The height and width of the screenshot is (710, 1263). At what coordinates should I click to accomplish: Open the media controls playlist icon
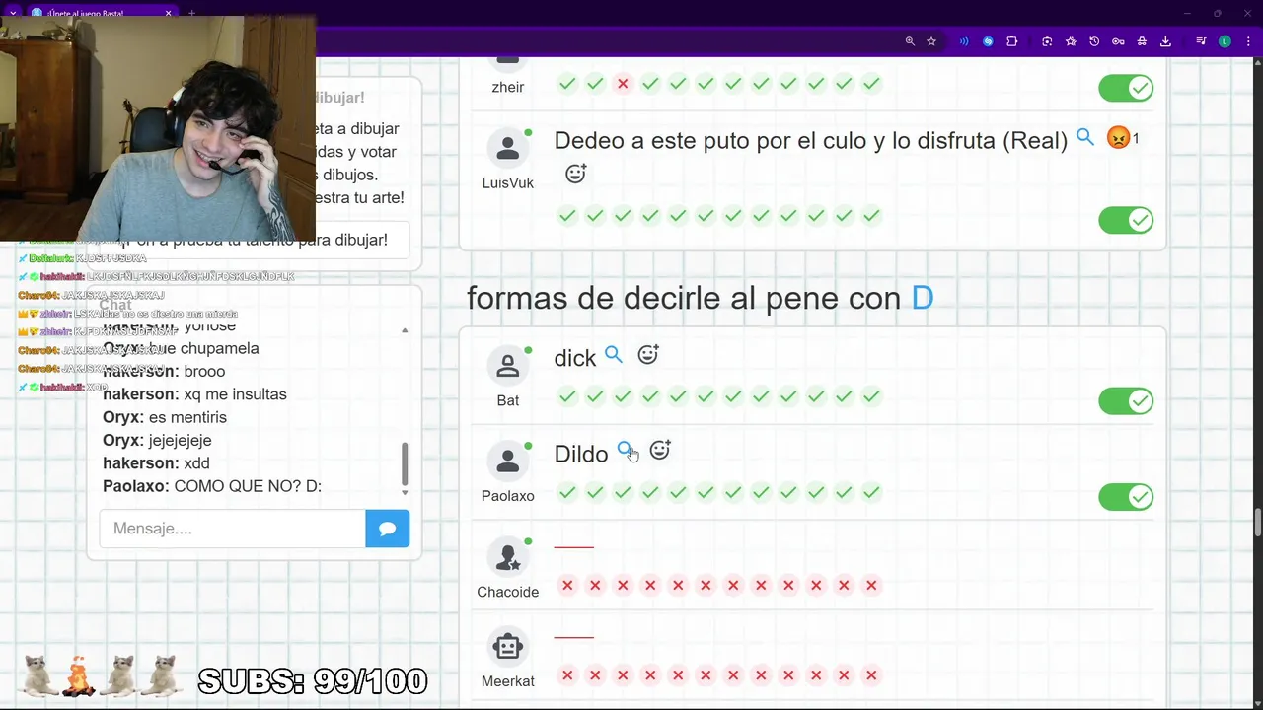point(1201,41)
